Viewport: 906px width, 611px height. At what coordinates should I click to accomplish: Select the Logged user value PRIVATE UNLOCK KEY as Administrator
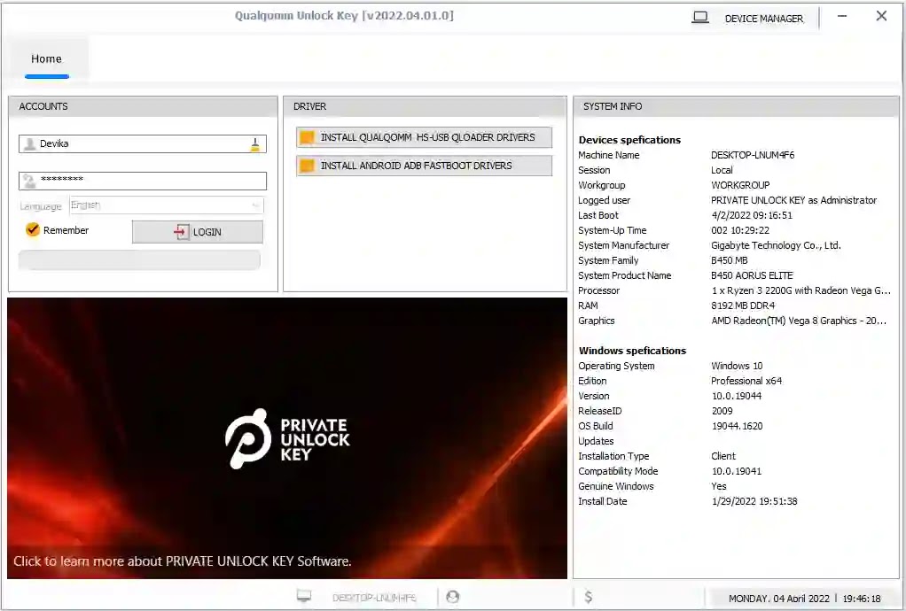(793, 200)
